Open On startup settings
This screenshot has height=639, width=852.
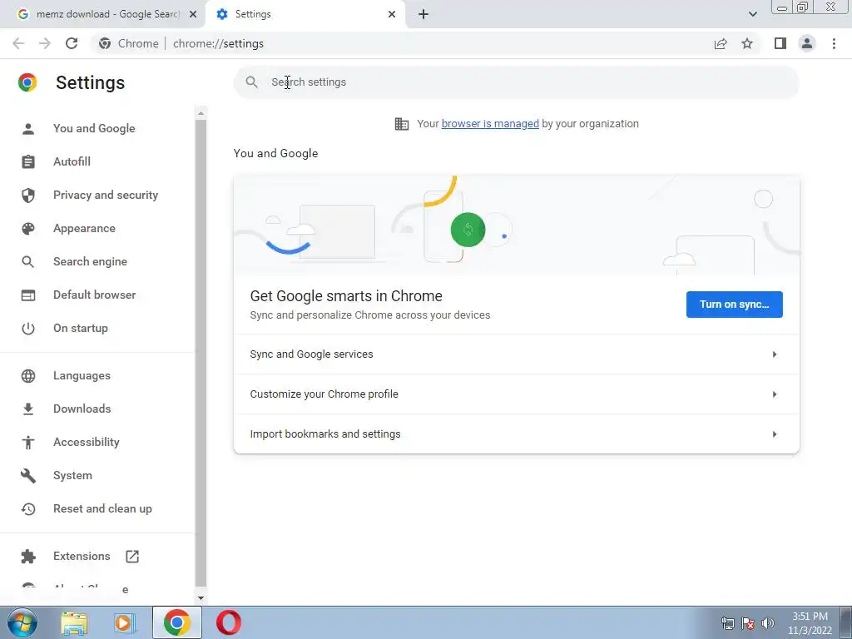click(x=81, y=328)
